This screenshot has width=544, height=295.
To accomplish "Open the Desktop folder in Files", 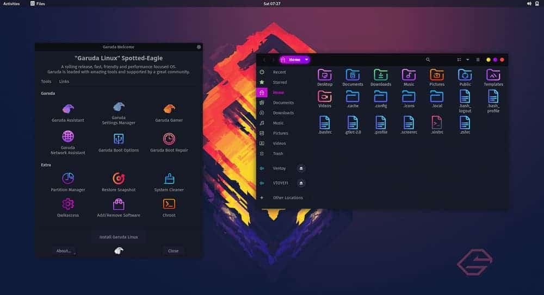I will coord(325,77).
